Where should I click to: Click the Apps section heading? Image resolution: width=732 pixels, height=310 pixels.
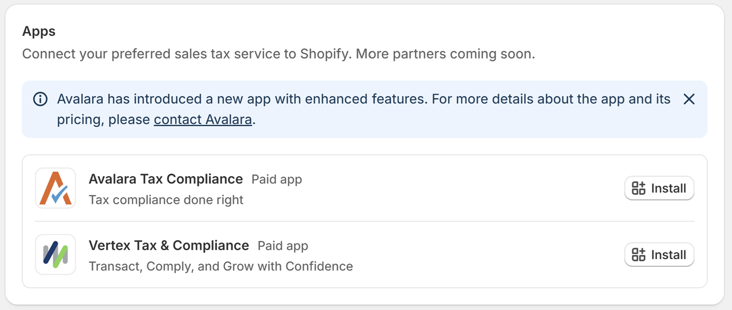[39, 31]
